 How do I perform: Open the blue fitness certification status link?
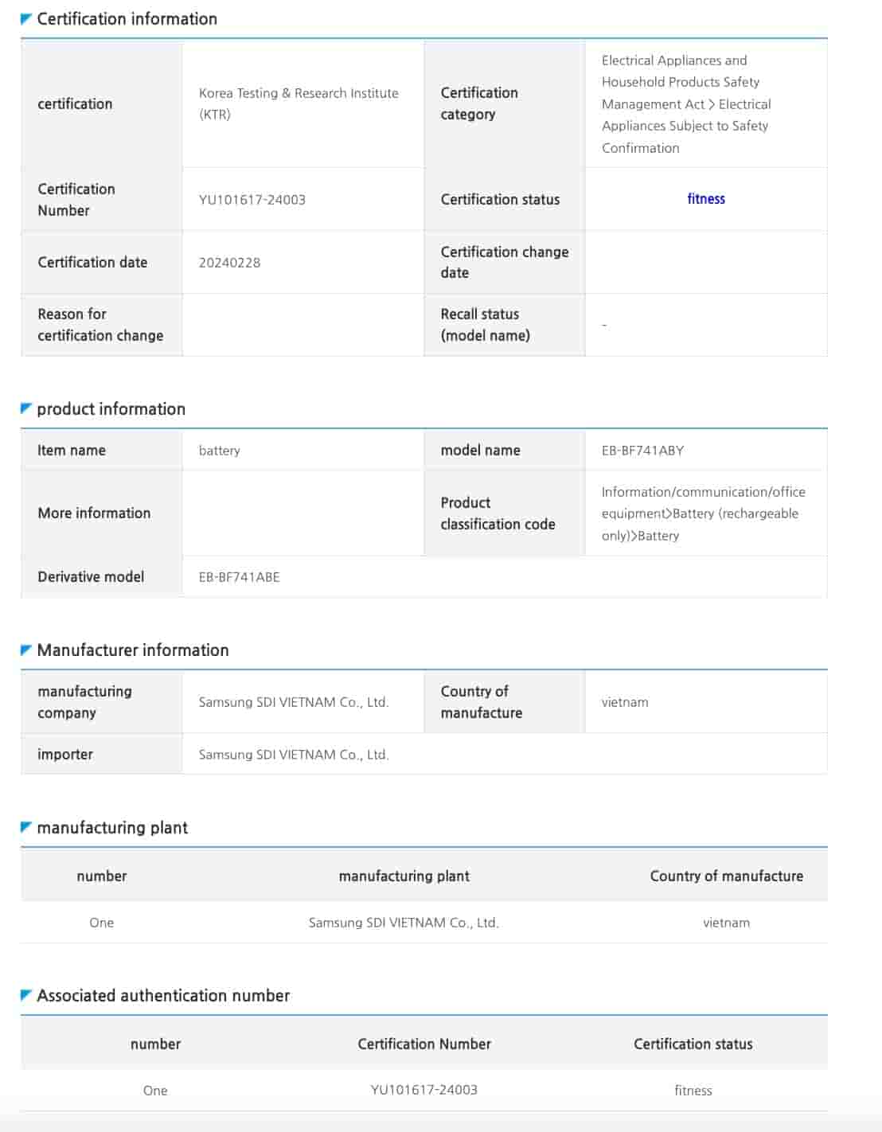[705, 199]
